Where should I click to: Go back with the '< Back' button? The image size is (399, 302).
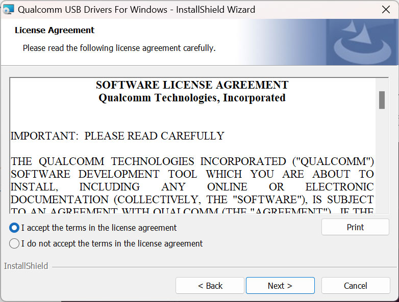coord(210,286)
